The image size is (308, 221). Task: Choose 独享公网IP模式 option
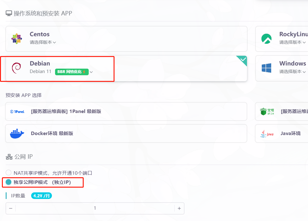pyautogui.click(x=9, y=182)
